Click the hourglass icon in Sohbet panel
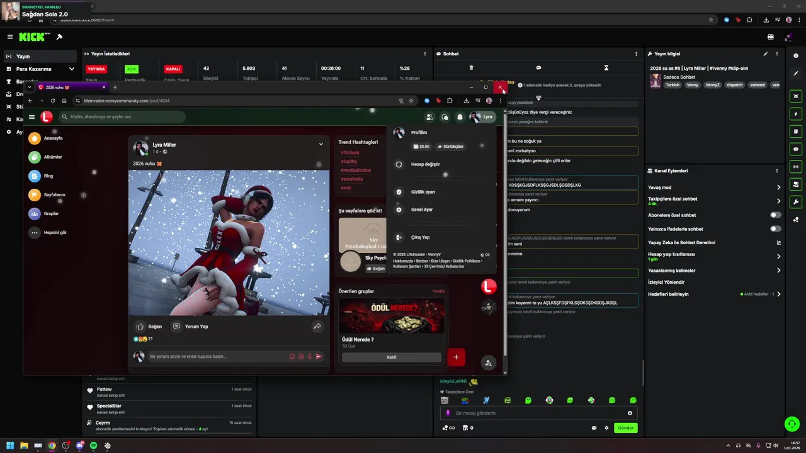 pyautogui.click(x=606, y=68)
